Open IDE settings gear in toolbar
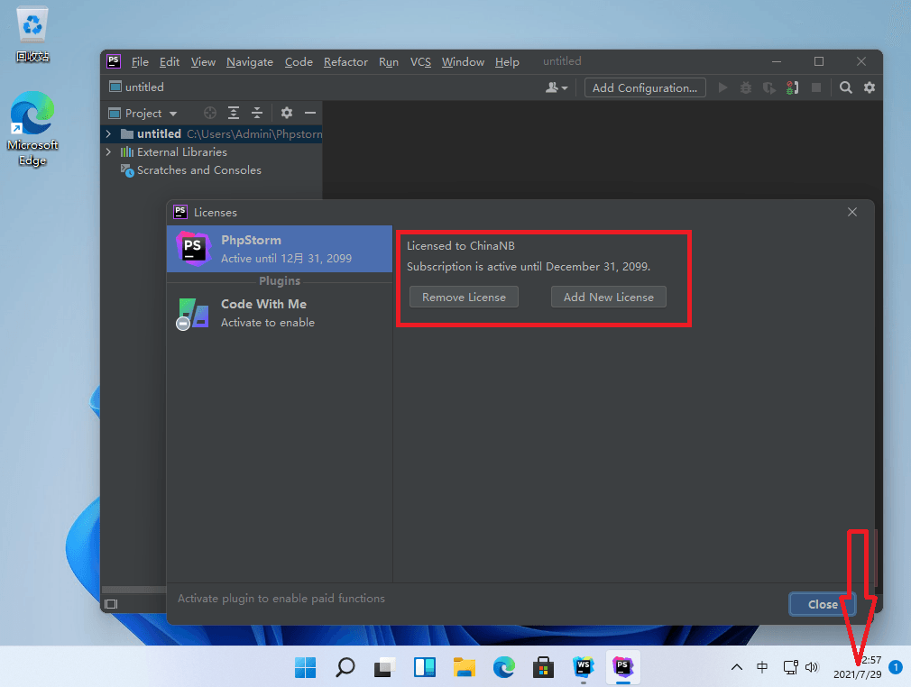Screen dimensions: 911x687 [x=870, y=87]
